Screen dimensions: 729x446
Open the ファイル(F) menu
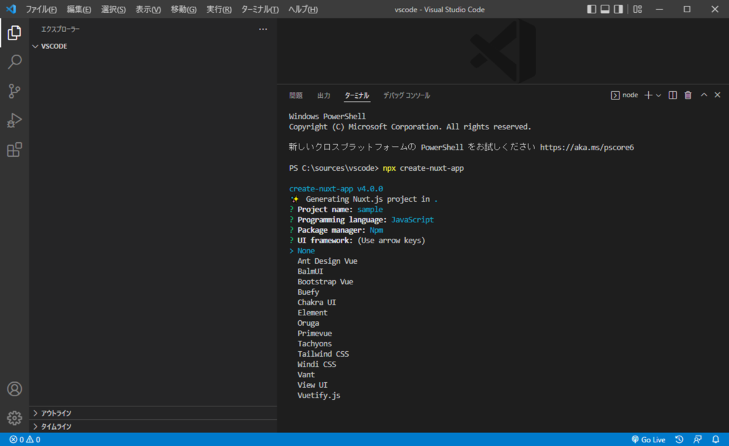click(x=41, y=10)
